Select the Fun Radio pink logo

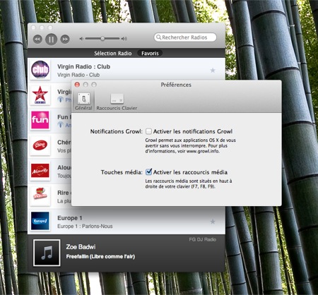40,120
